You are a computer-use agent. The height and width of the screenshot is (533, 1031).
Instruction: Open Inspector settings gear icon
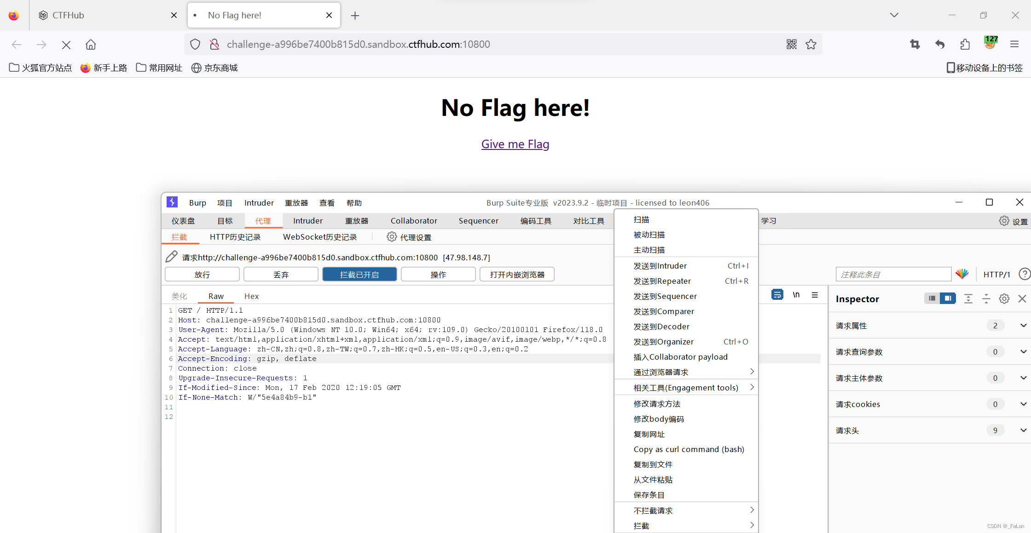click(1004, 299)
